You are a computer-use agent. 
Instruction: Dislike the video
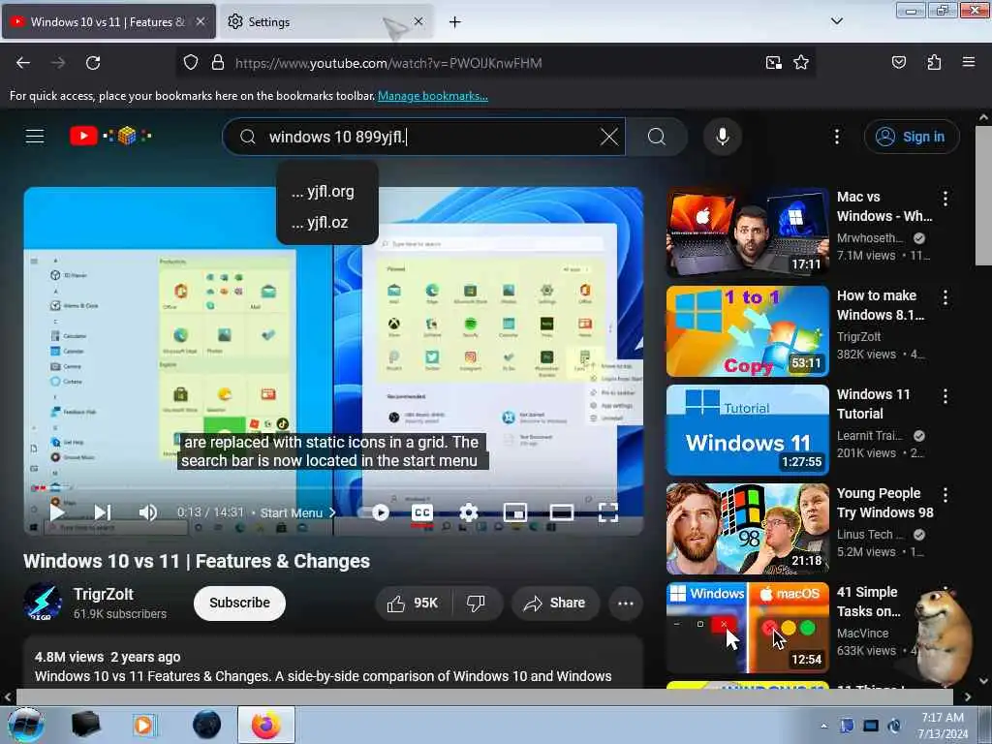(476, 603)
